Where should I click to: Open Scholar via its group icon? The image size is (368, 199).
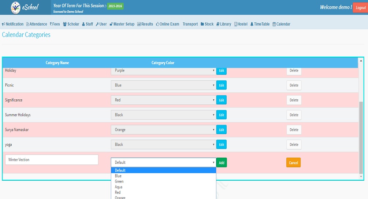pos(65,24)
